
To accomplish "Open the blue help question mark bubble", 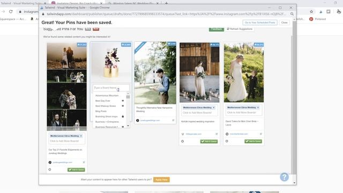I will 284,177.
